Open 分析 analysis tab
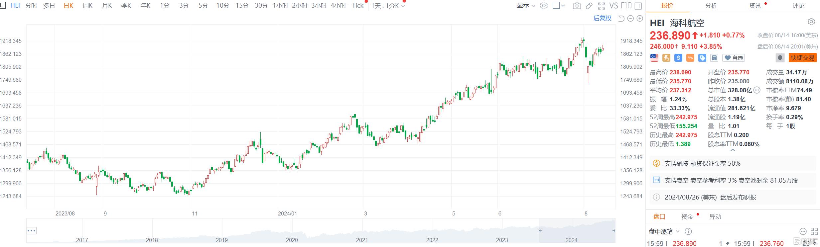Screen dimensions: 820x247 click(x=711, y=6)
